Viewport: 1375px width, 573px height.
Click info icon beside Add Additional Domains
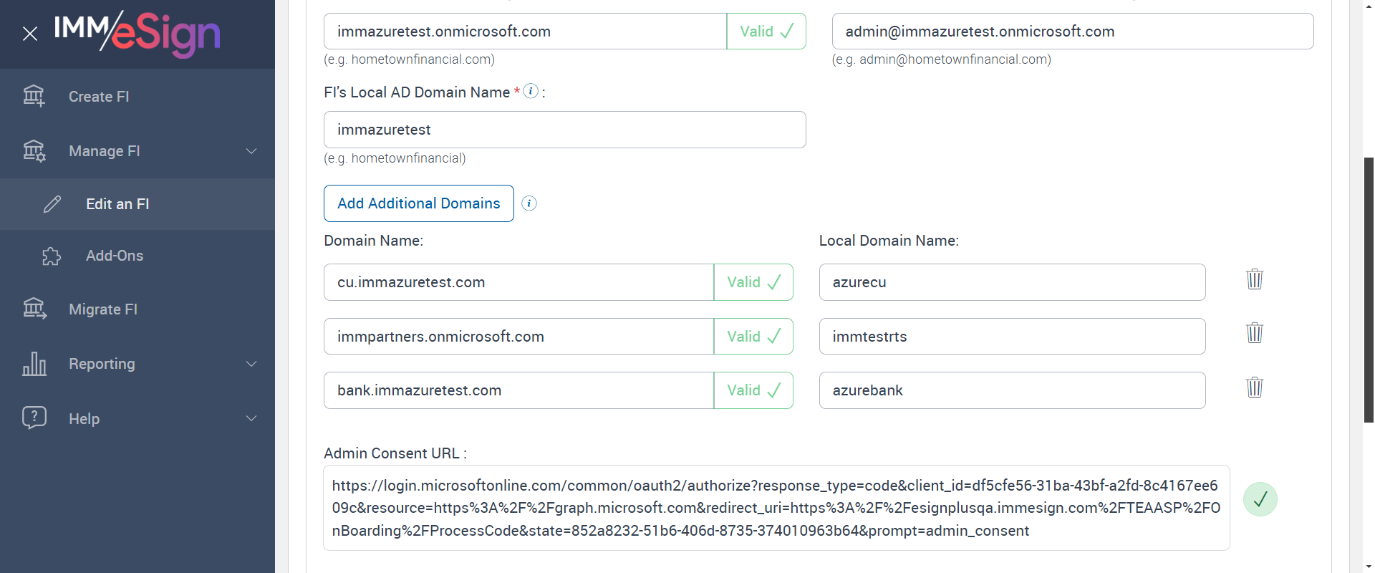[x=529, y=203]
